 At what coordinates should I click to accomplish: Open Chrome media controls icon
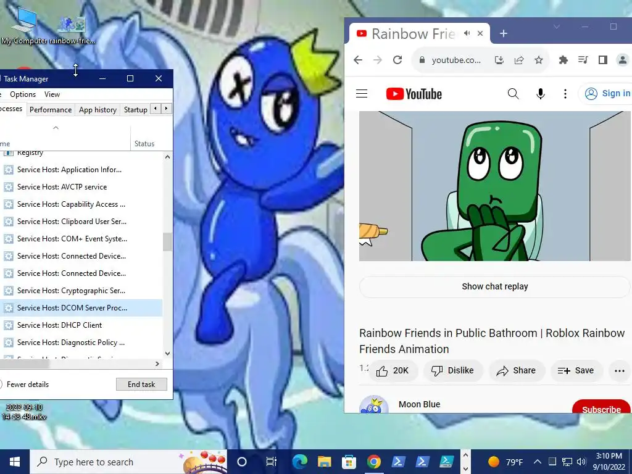tap(583, 60)
